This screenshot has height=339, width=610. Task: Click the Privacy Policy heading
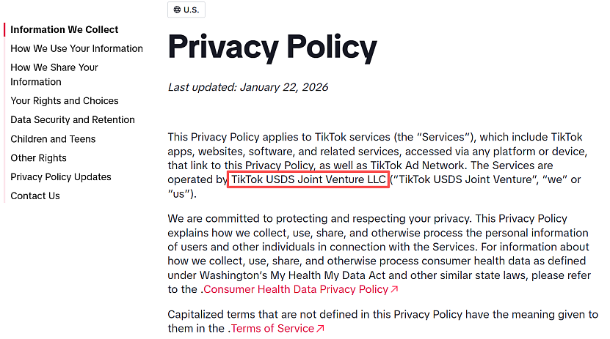tap(272, 48)
